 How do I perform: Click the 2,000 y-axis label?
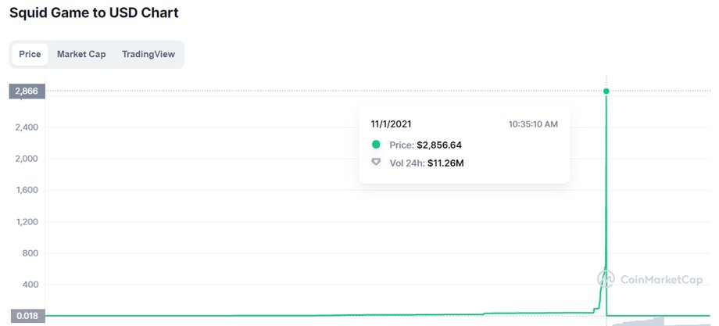point(26,159)
